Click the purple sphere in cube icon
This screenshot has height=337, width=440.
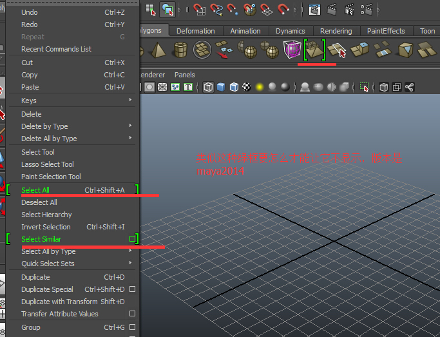(292, 50)
